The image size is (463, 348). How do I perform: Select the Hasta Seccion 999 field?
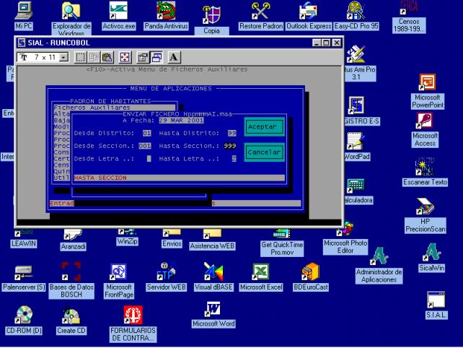click(x=230, y=146)
